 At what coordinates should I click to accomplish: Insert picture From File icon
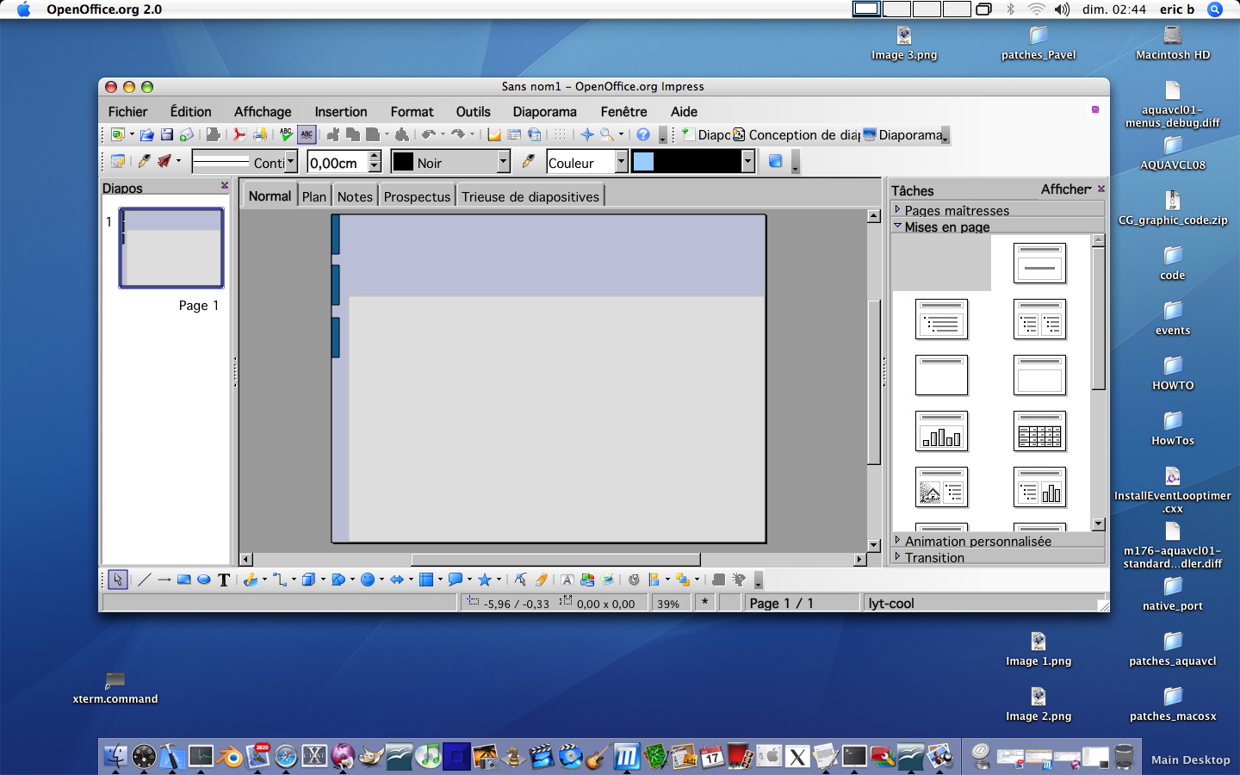pos(587,580)
